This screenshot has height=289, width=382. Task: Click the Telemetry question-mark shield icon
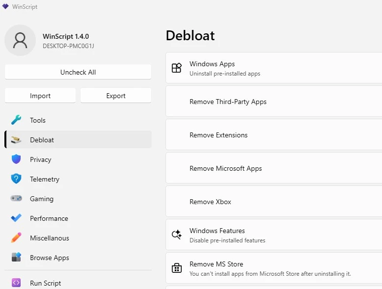point(16,179)
